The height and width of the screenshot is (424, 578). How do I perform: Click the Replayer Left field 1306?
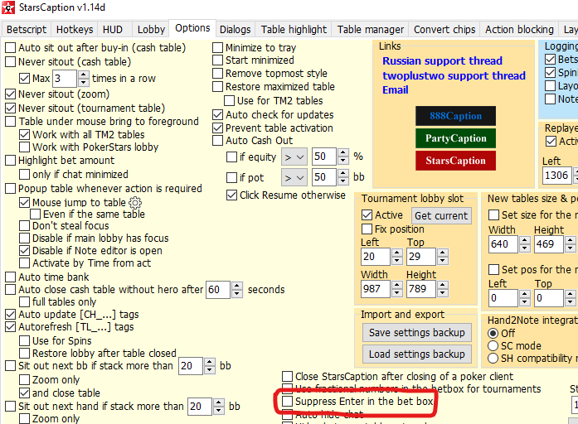(x=556, y=176)
